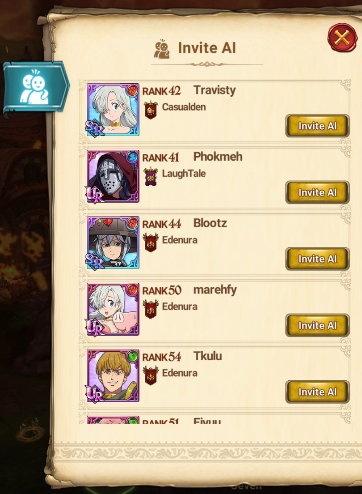Screen dimensions: 362x494
Task: Select Blootz's Edenura guild crest icon
Action: pyautogui.click(x=151, y=243)
